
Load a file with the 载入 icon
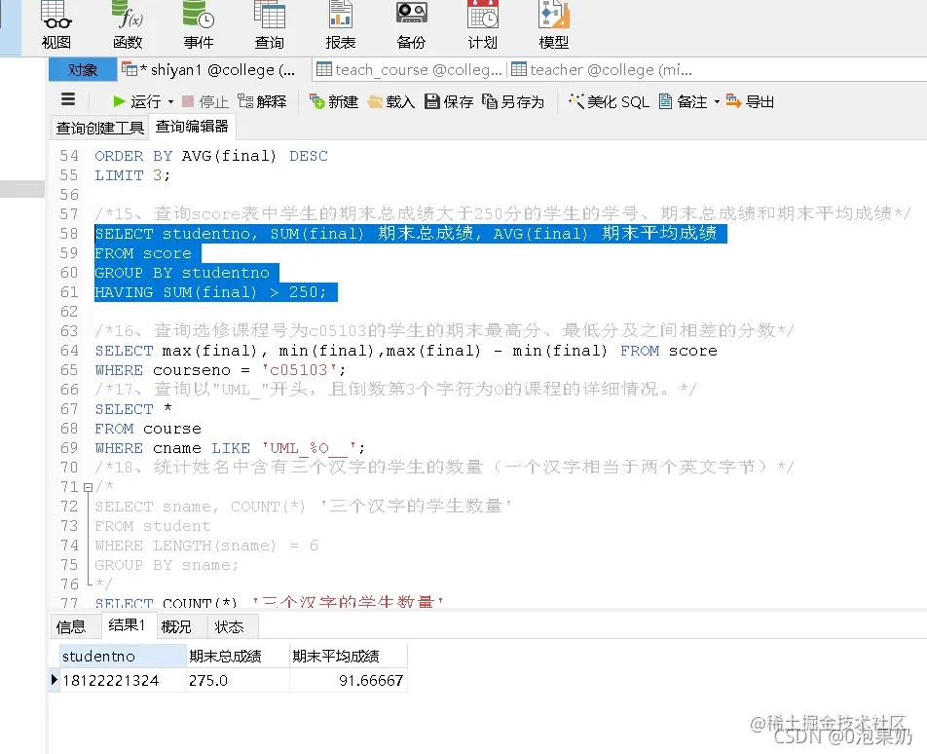pyautogui.click(x=397, y=100)
